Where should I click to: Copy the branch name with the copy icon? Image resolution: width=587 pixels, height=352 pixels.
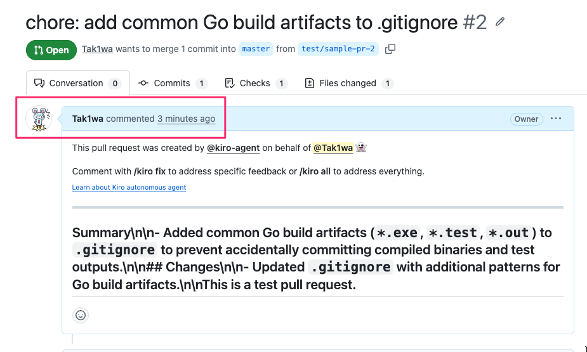390,49
